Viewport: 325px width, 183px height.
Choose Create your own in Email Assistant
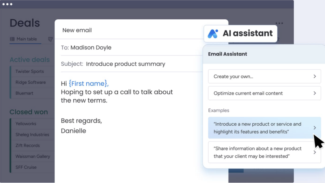pos(264,76)
